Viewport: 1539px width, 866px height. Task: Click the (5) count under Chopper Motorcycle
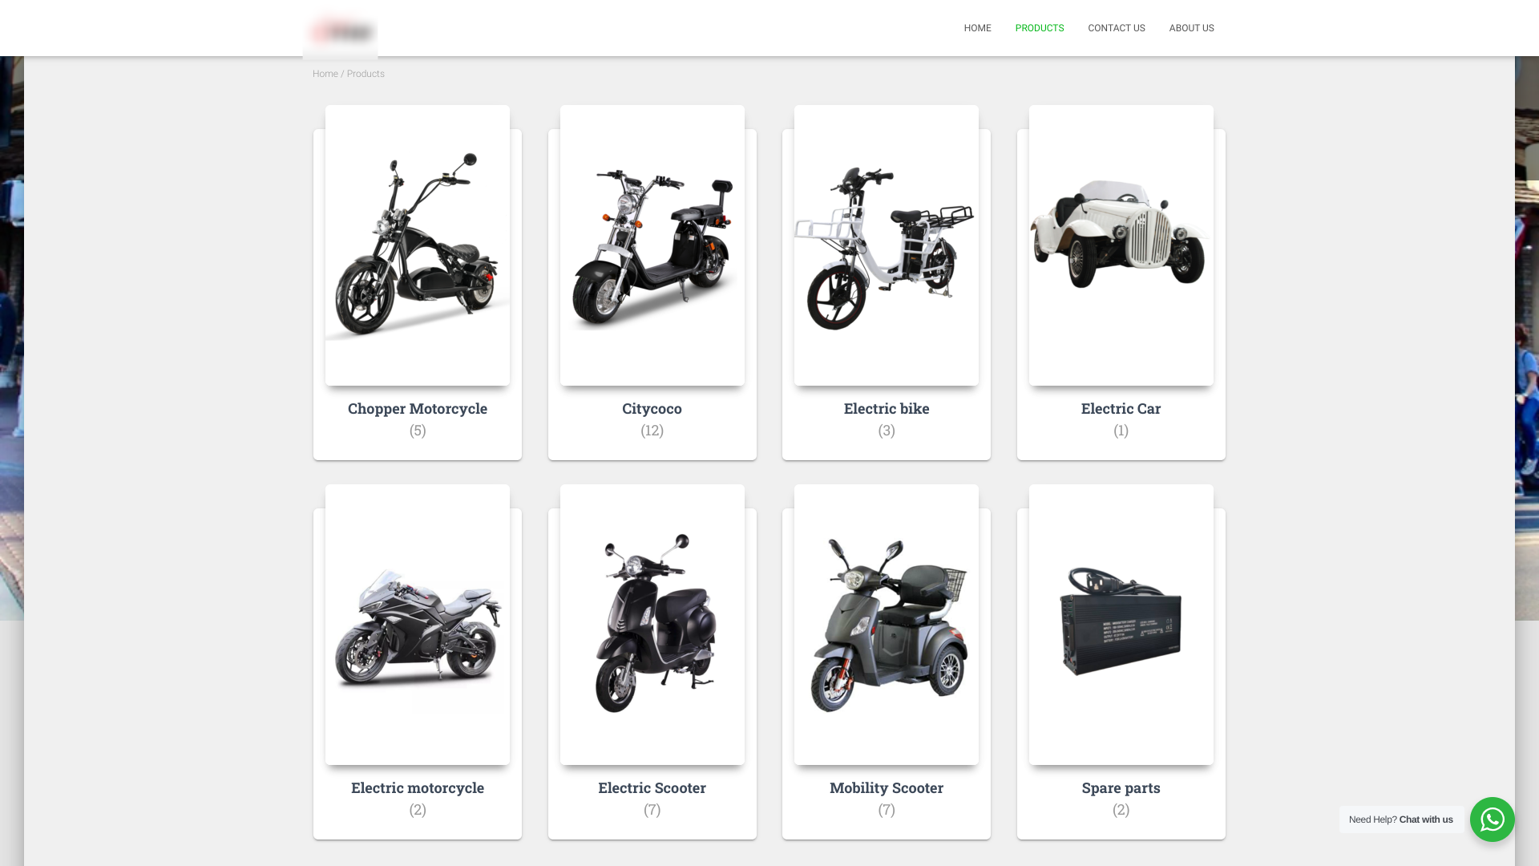(x=418, y=431)
